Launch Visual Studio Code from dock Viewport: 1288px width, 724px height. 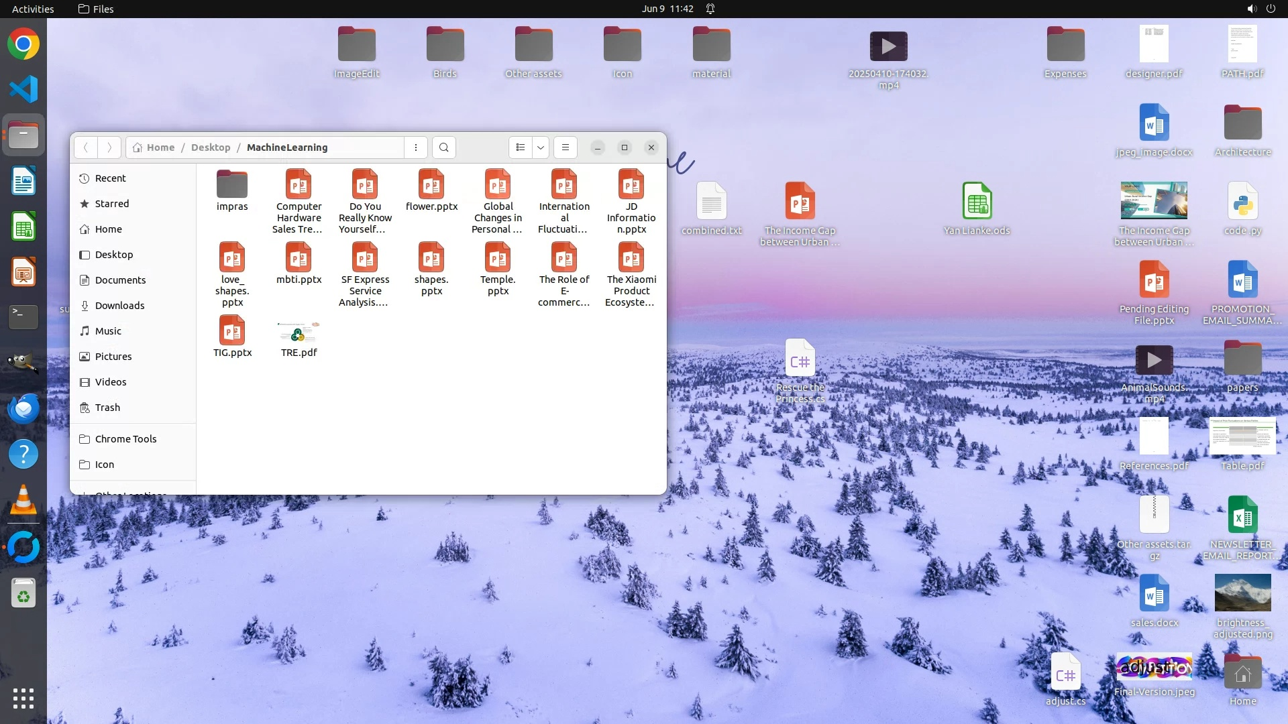[x=23, y=89]
